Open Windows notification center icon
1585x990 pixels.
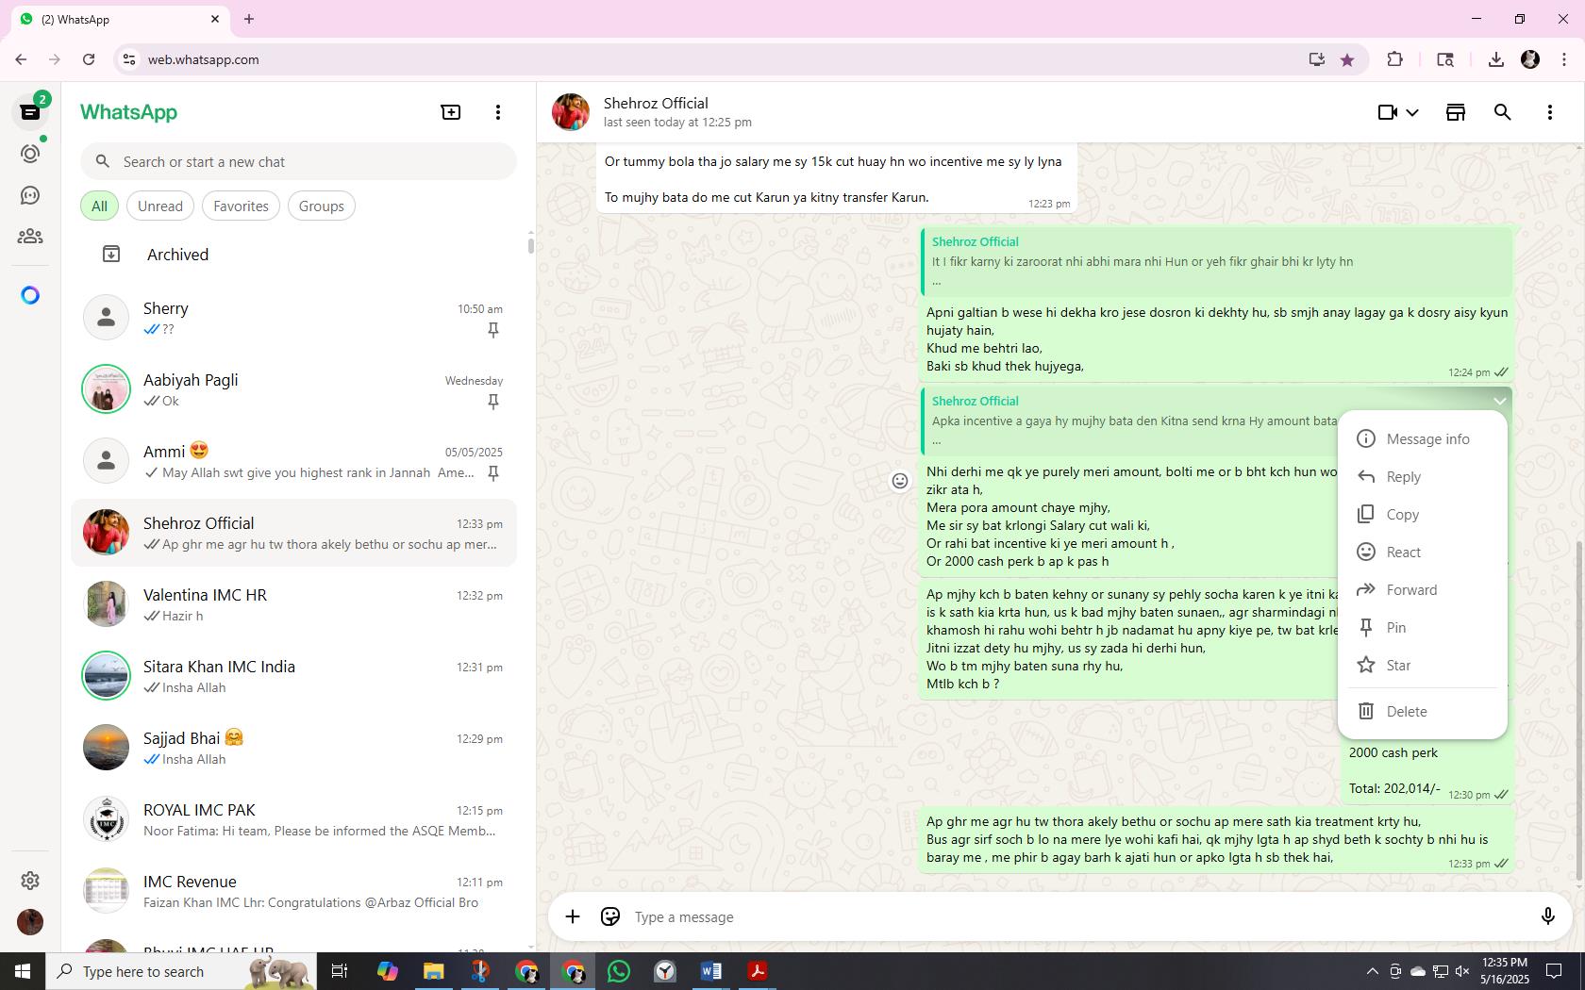click(1554, 971)
